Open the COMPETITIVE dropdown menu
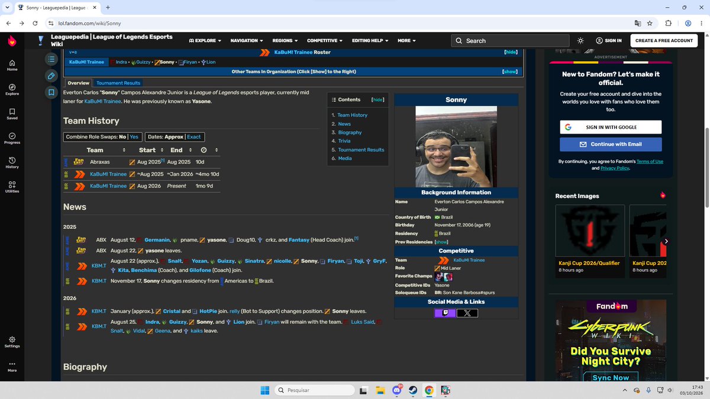The width and height of the screenshot is (710, 399). point(325,41)
